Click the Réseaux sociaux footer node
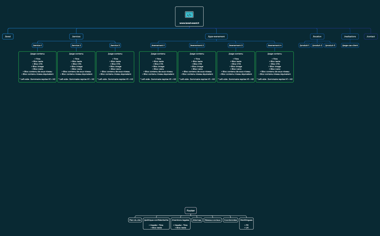Image resolution: width=380 pixels, height=236 pixels. 213,220
